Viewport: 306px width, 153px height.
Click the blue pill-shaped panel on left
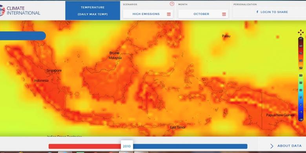[23, 36]
